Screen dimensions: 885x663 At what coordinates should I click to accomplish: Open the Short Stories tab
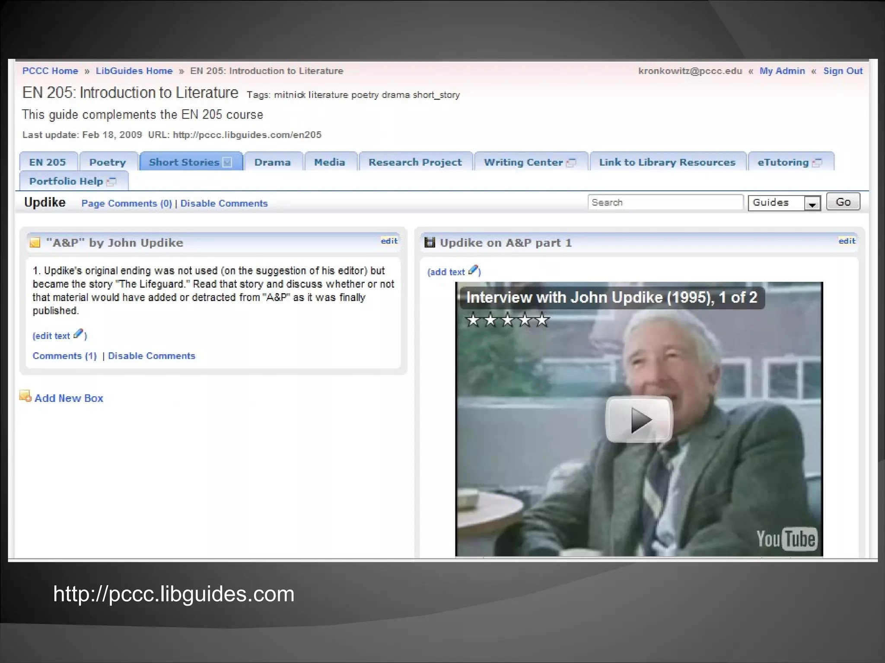pos(185,162)
